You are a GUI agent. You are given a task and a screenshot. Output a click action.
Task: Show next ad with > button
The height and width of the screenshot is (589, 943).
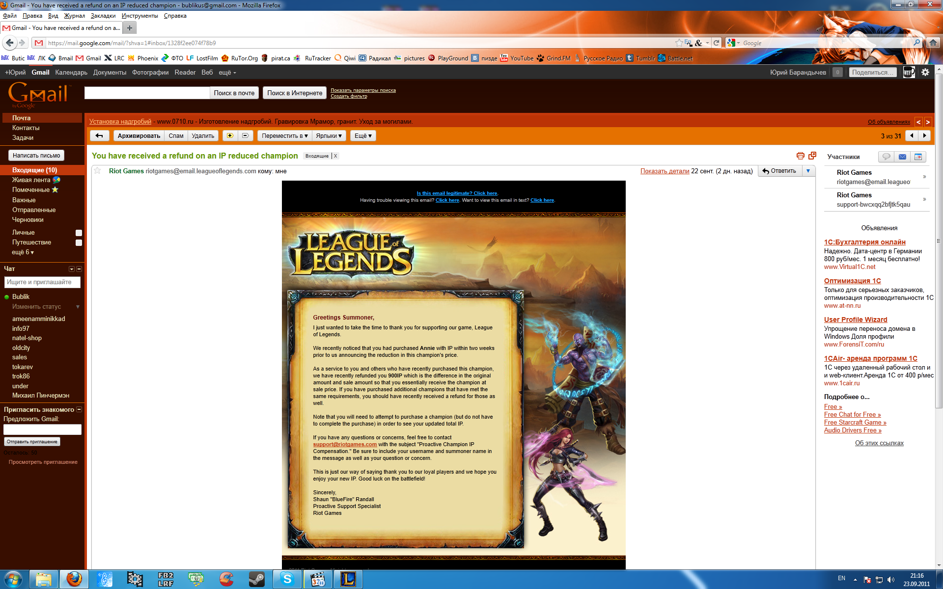(928, 122)
